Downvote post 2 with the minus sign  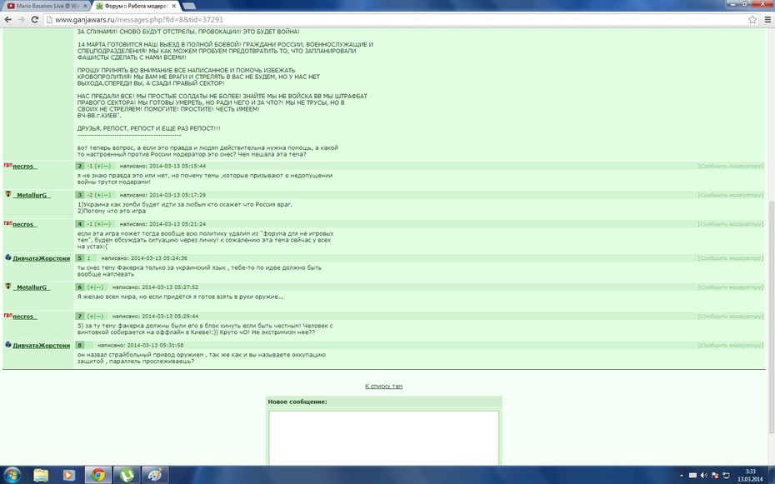pyautogui.click(x=107, y=167)
